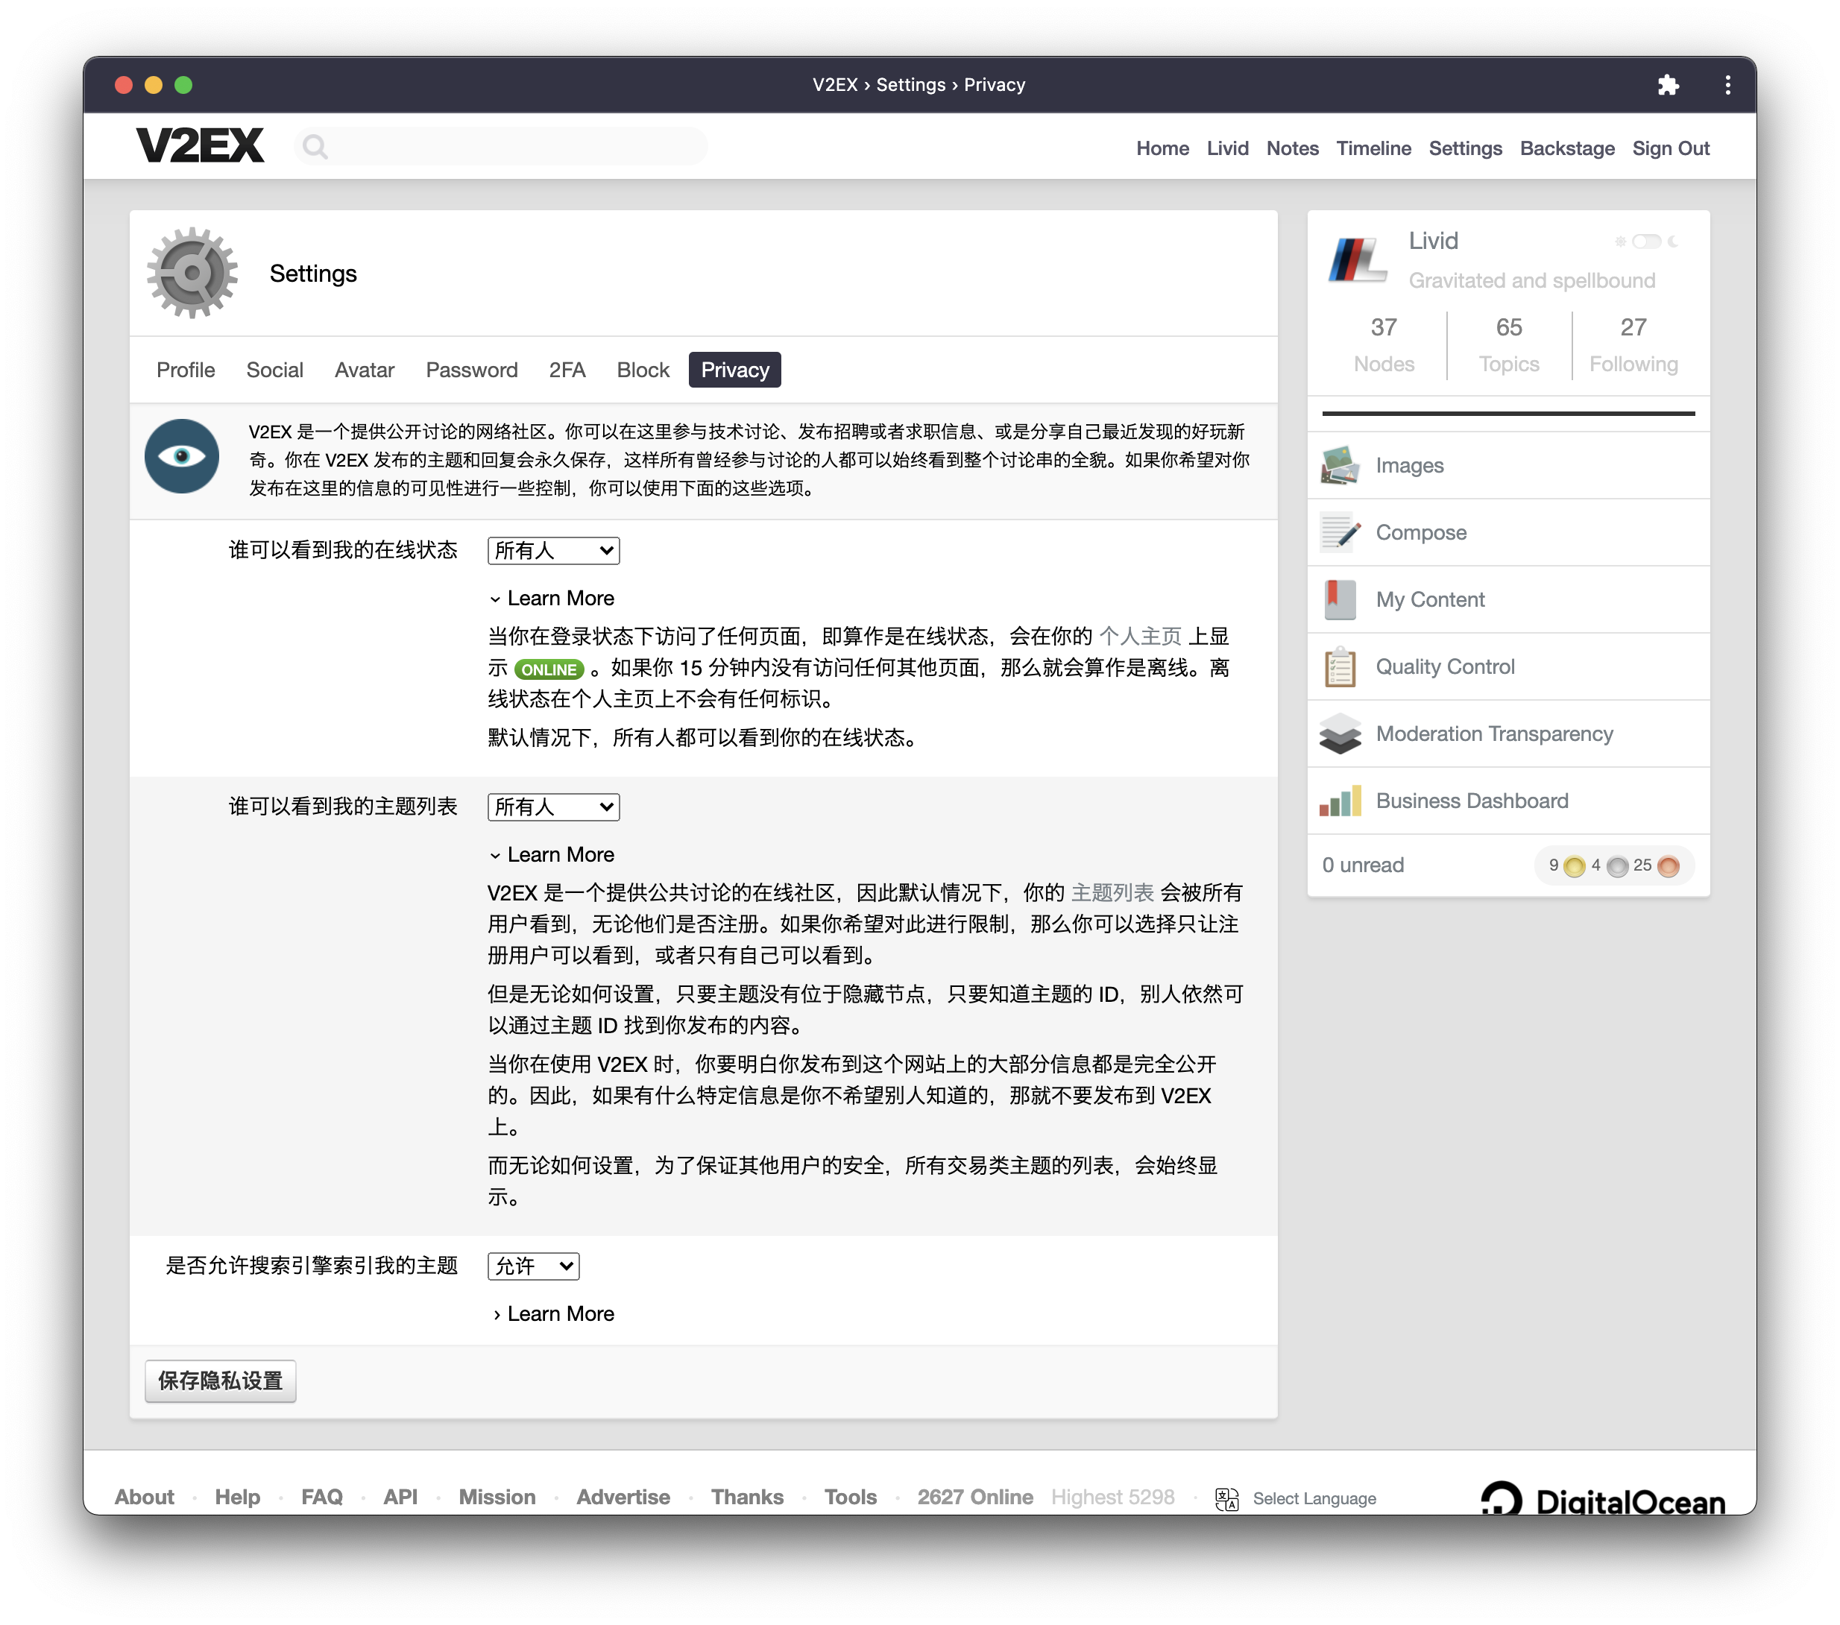The width and height of the screenshot is (1840, 1625).
Task: Click the My Content bookmark icon
Action: (1340, 599)
